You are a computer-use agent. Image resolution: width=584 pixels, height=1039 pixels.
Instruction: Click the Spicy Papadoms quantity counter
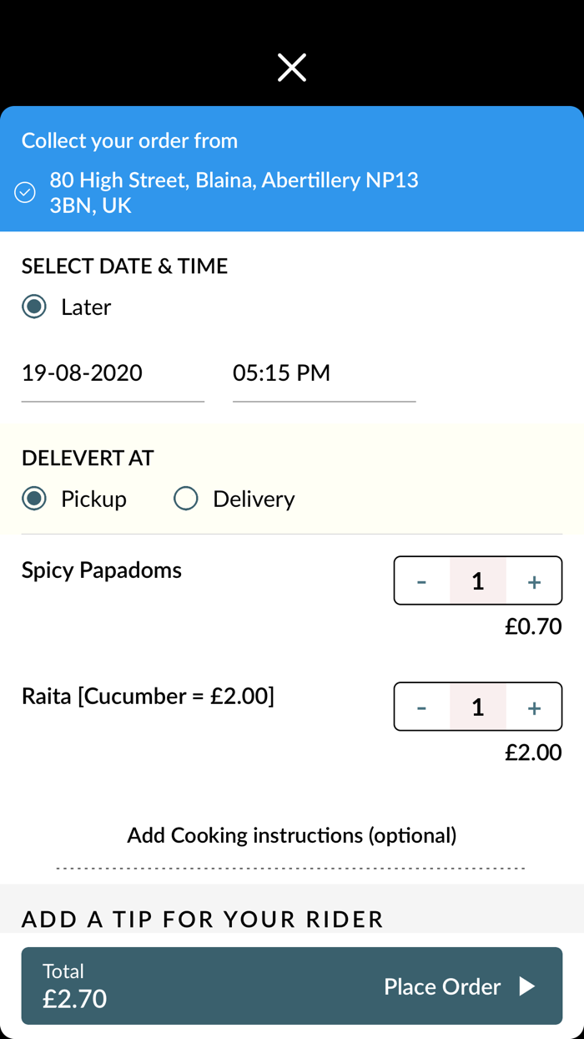(x=477, y=580)
